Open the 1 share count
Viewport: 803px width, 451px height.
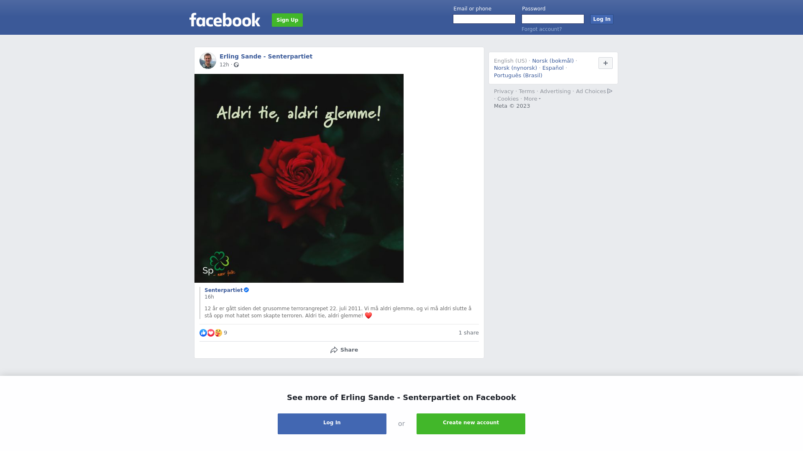[468, 333]
